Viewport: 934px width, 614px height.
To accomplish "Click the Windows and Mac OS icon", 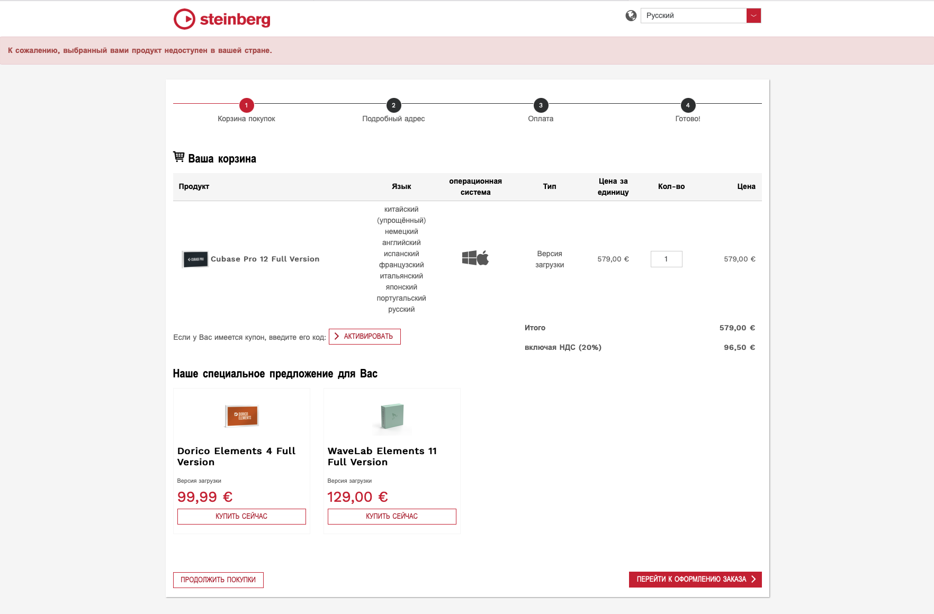I will tap(475, 258).
